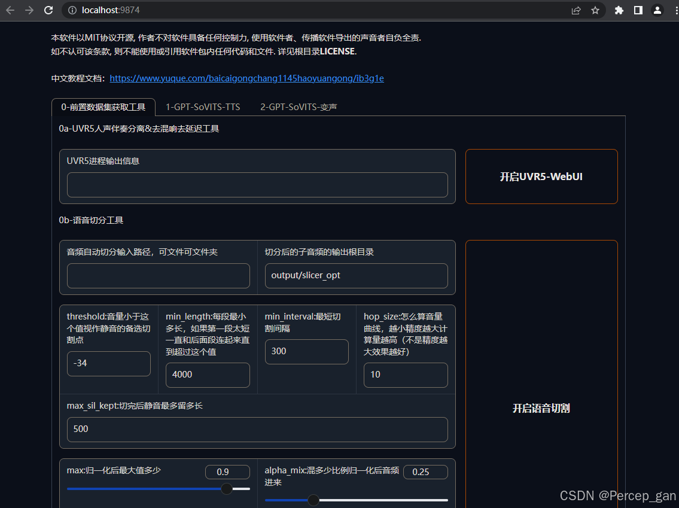Reload the page with refresh icon
The width and height of the screenshot is (679, 508).
(x=48, y=10)
